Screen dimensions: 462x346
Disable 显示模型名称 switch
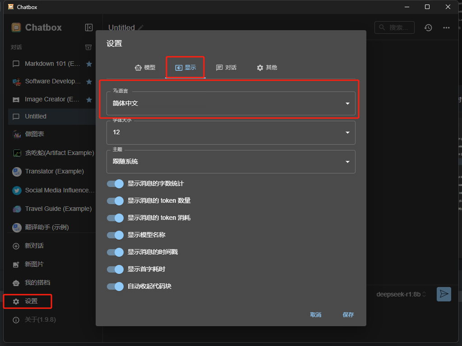coord(115,235)
